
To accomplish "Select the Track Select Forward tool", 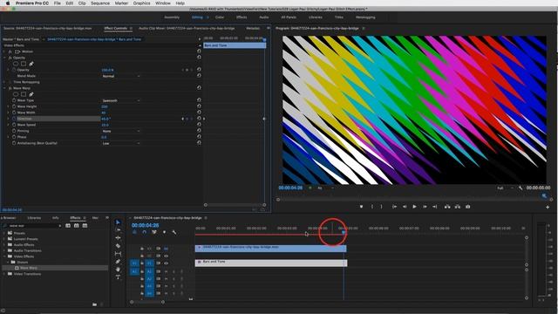I will tap(119, 230).
